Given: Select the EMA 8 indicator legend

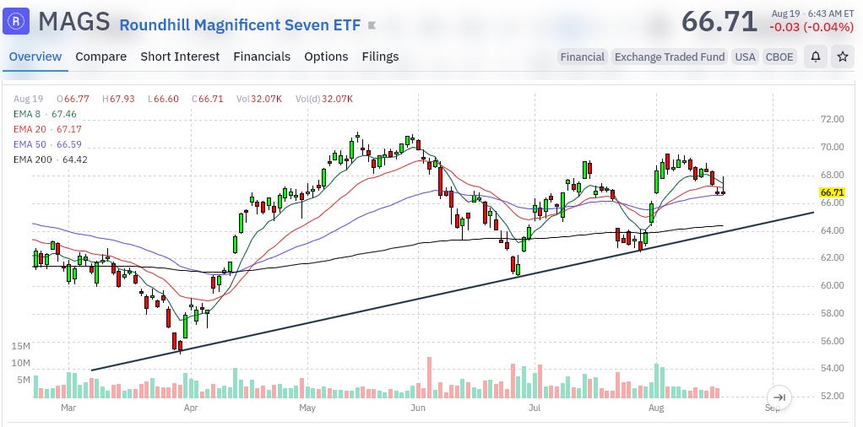Looking at the screenshot, I should point(44,115).
